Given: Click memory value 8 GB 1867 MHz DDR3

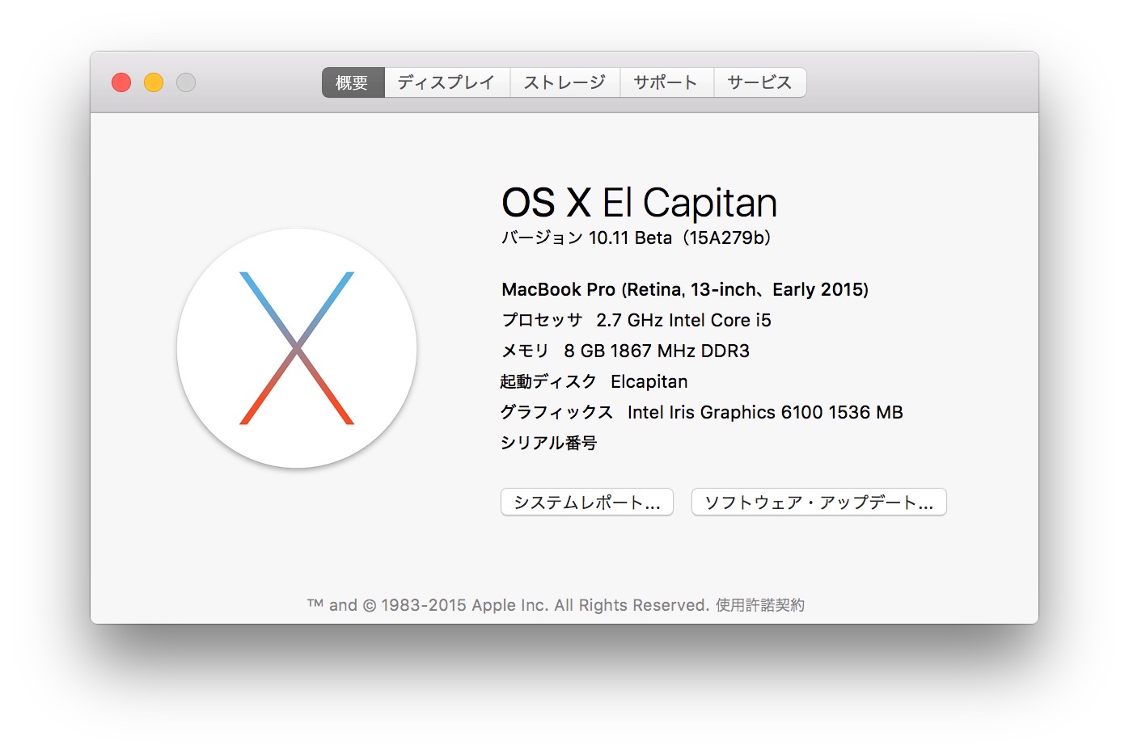Looking at the screenshot, I should point(657,351).
